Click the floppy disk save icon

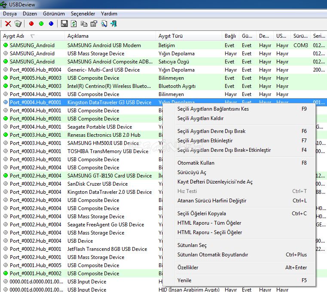(64, 24)
